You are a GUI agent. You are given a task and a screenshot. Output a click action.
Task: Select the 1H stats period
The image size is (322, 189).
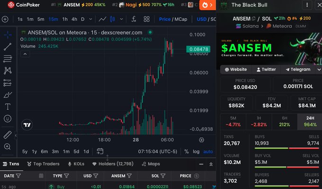tap(259, 121)
